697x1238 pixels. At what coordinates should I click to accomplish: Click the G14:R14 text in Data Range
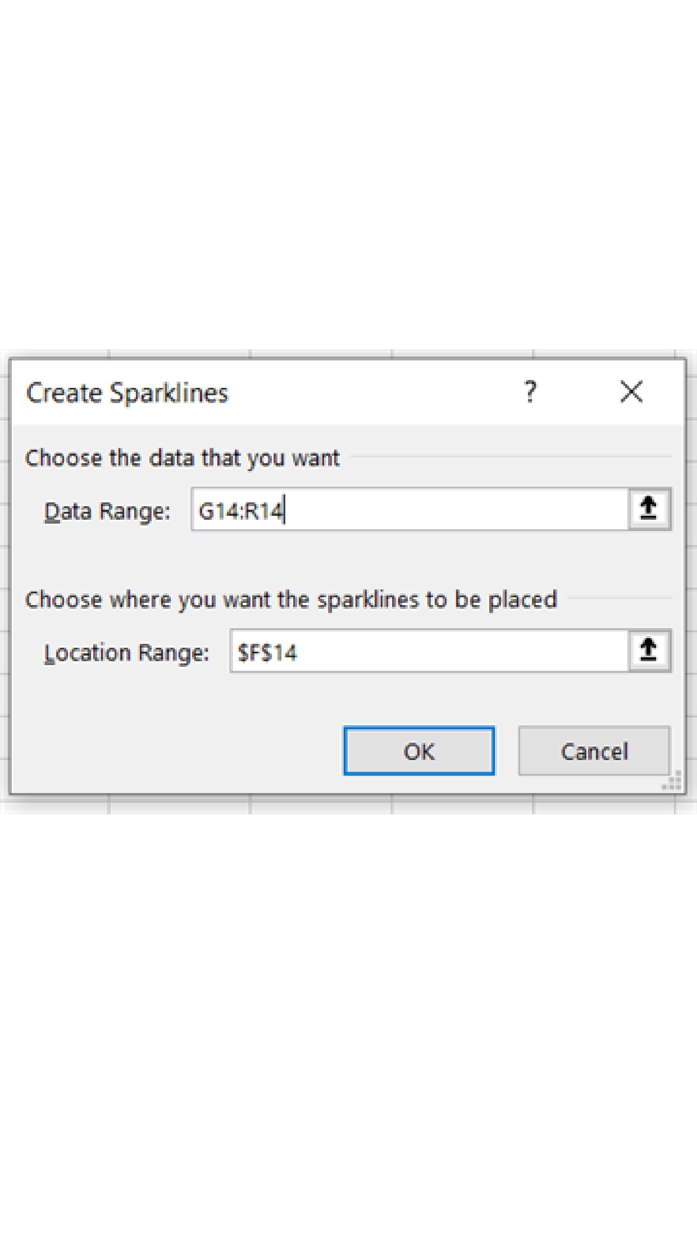click(240, 511)
